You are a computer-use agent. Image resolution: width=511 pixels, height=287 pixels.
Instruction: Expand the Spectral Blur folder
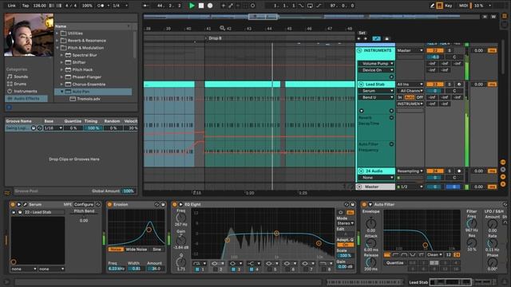61,55
